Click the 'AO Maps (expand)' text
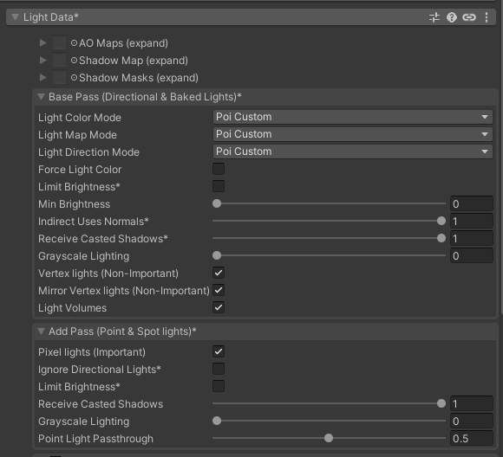This screenshot has height=457, width=503. pyautogui.click(x=123, y=43)
